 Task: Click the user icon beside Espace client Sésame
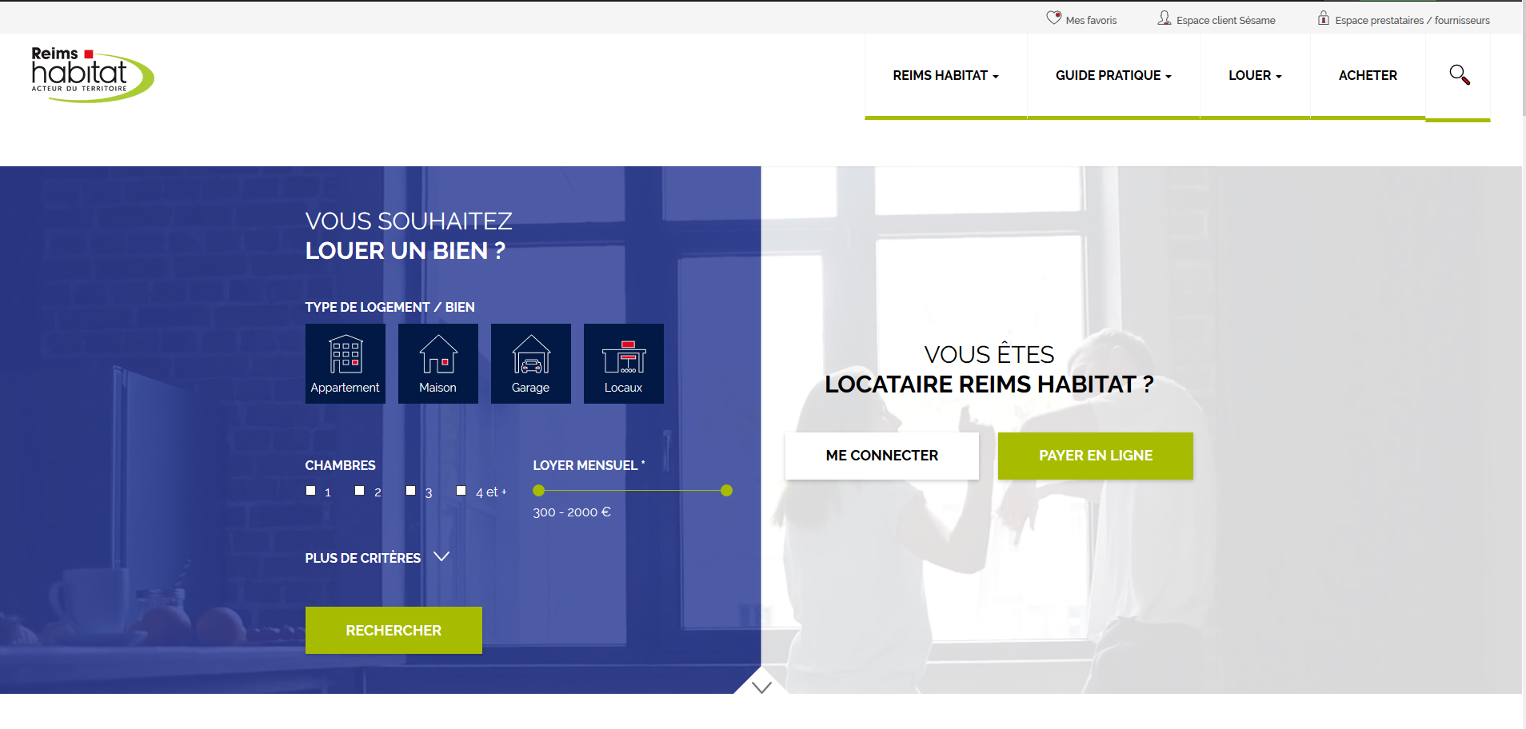pos(1164,18)
